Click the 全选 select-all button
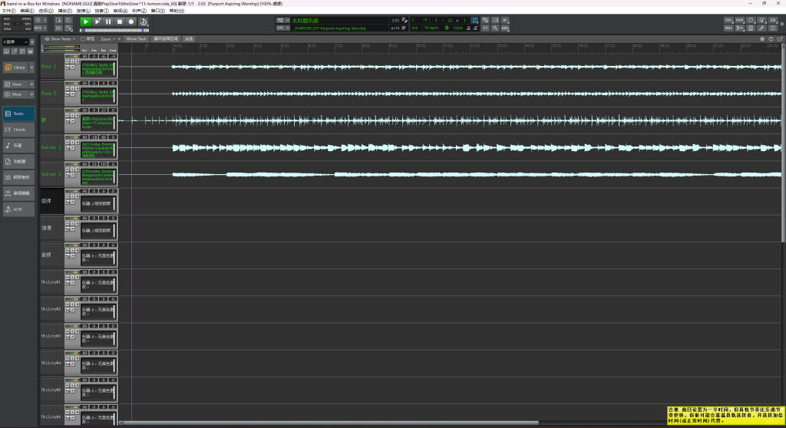The image size is (786, 428). 189,38
